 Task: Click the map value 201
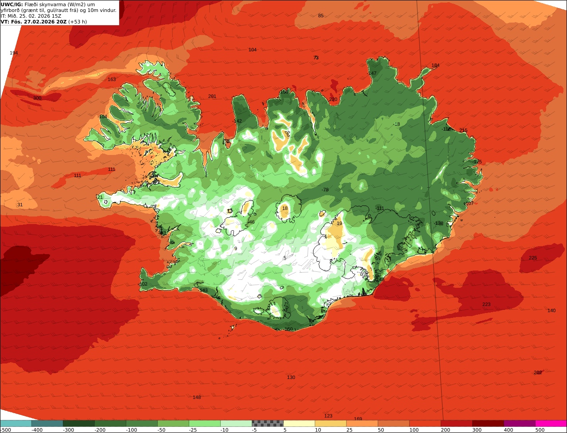(212, 96)
